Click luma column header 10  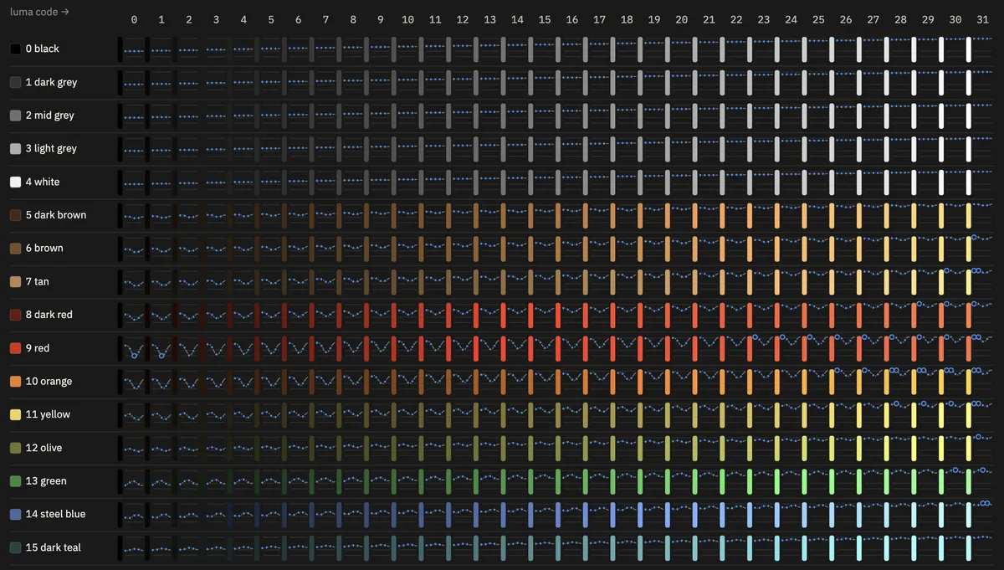(x=407, y=19)
